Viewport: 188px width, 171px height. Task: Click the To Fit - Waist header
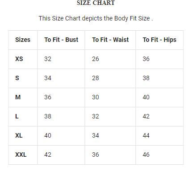tap(110, 40)
